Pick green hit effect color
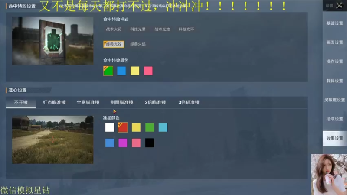Viewport: 347px width, 195px height. [x=108, y=71]
